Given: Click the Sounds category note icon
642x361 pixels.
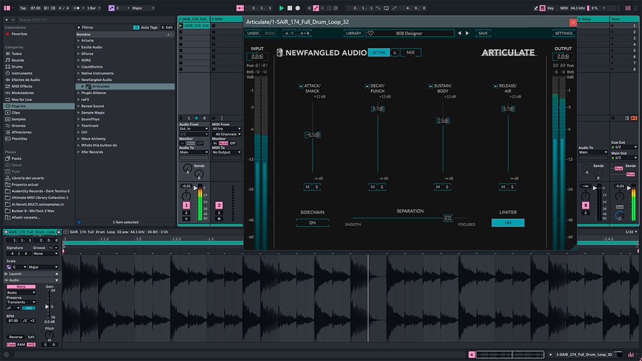Looking at the screenshot, I should tap(7, 60).
